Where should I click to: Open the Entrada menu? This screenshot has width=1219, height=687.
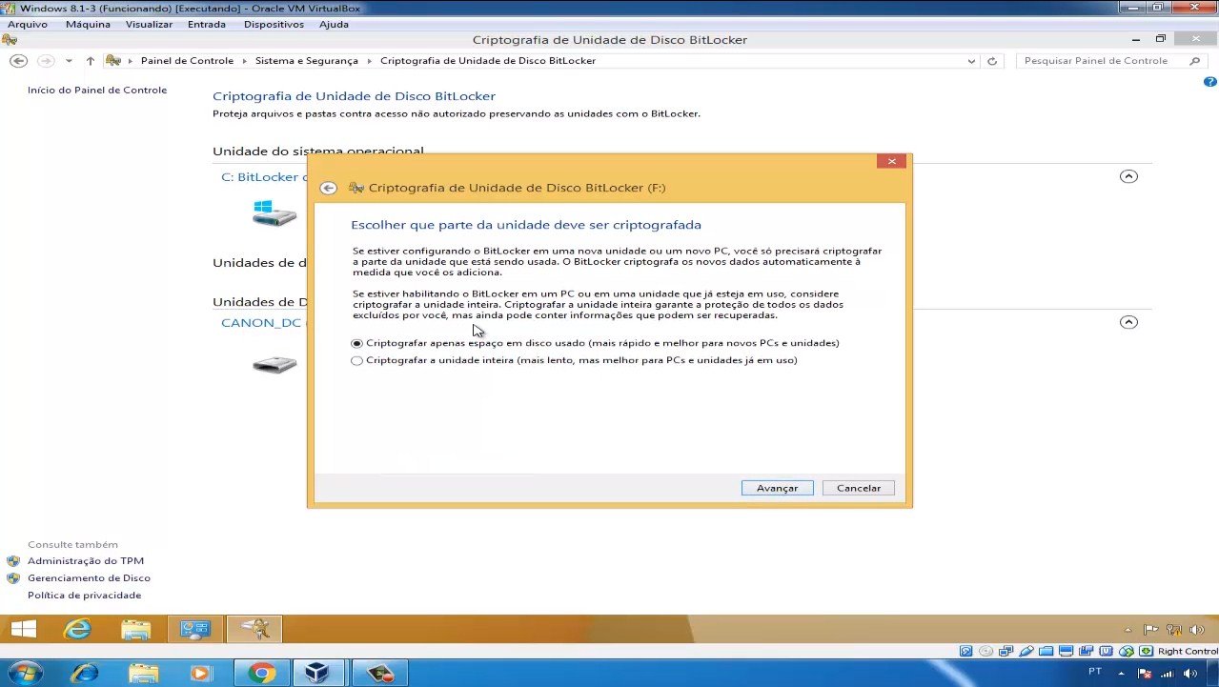coord(208,24)
